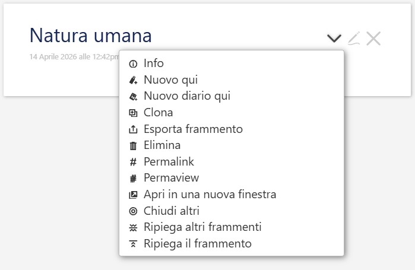Screen dimensions: 415x270
Task: Click the Nuovo diario qui icon
Action: 133,97
